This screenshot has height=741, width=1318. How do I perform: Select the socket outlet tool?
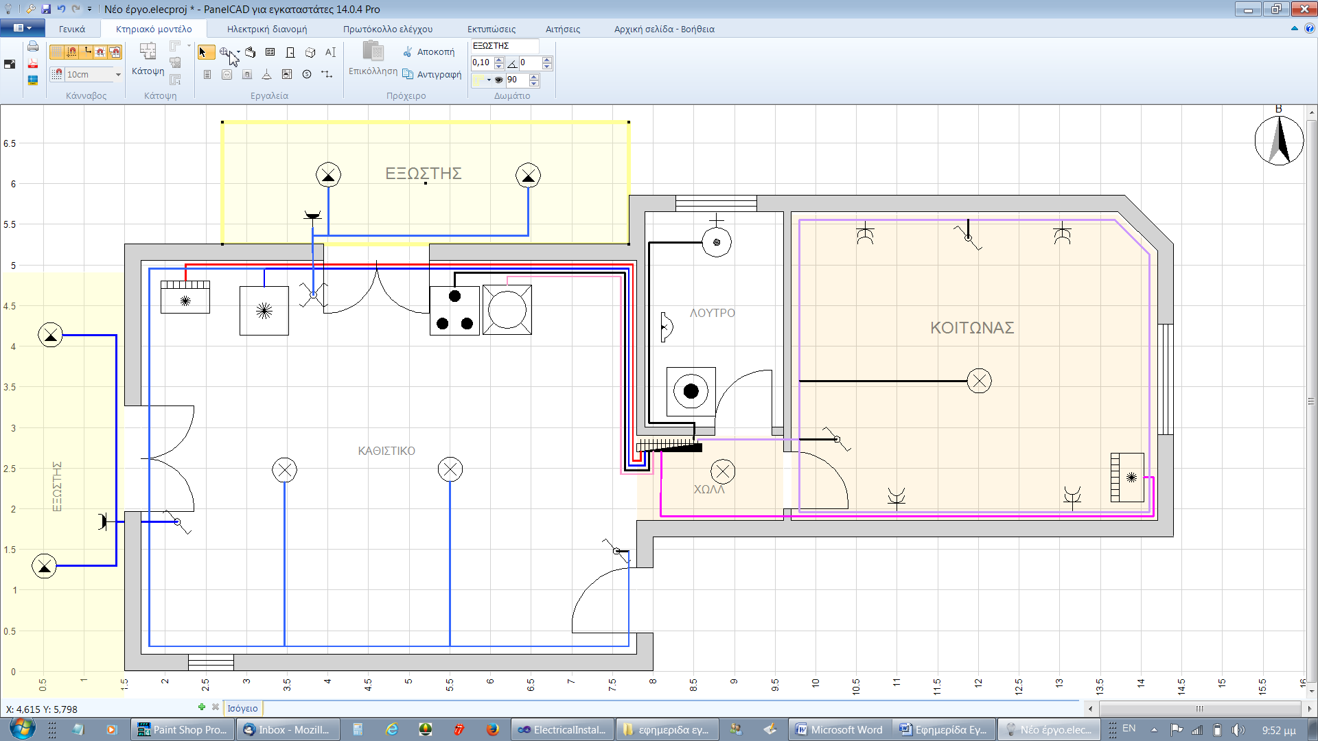pyautogui.click(x=227, y=74)
